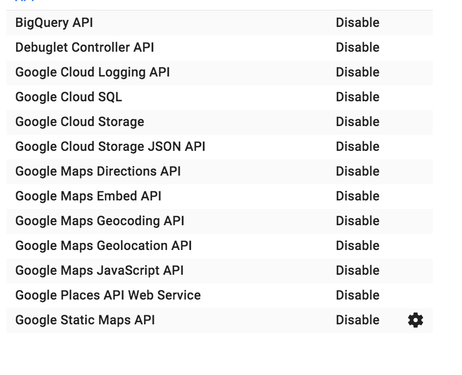Disable the Google Maps JavaScript API
Image resolution: width=462 pixels, height=375 pixels.
click(358, 270)
